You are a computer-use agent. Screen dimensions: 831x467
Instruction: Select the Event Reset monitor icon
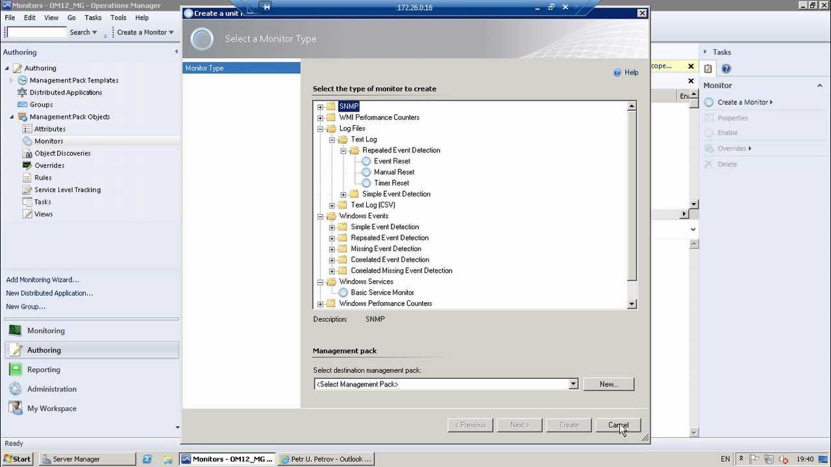366,161
